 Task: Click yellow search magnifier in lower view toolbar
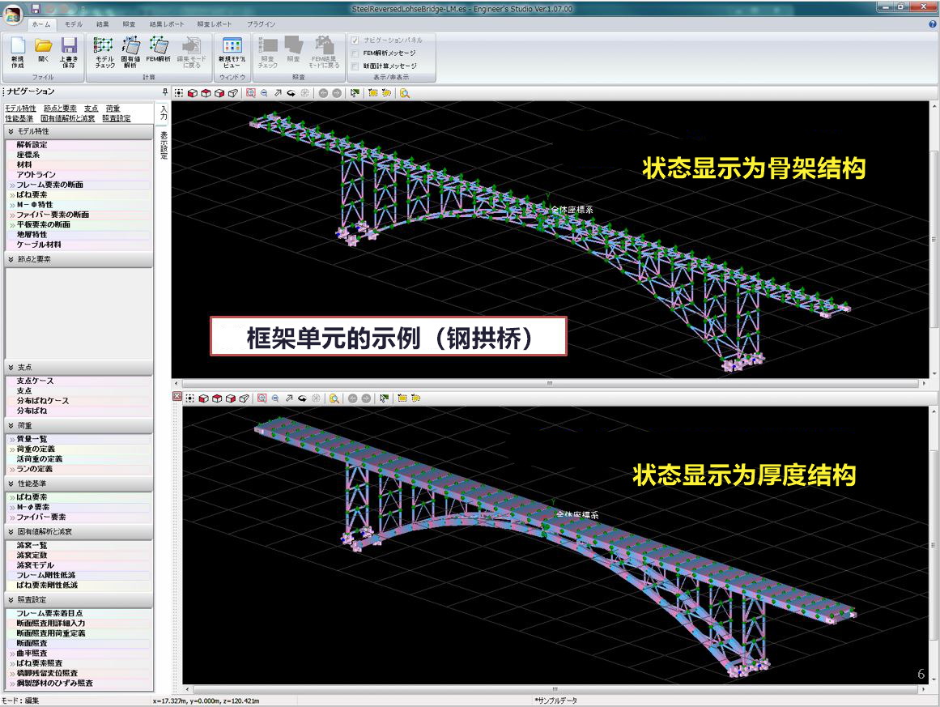click(x=334, y=398)
